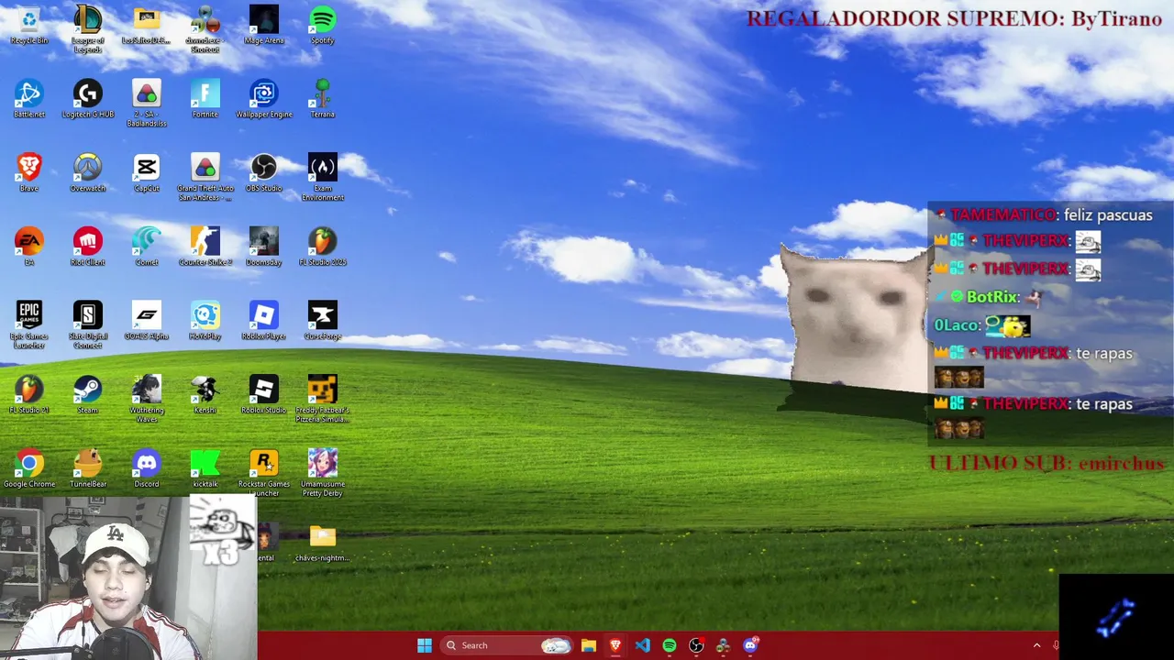Open the LosSaltosDeB... folder icon
Screen dimensions: 1174x660
pos(147,26)
